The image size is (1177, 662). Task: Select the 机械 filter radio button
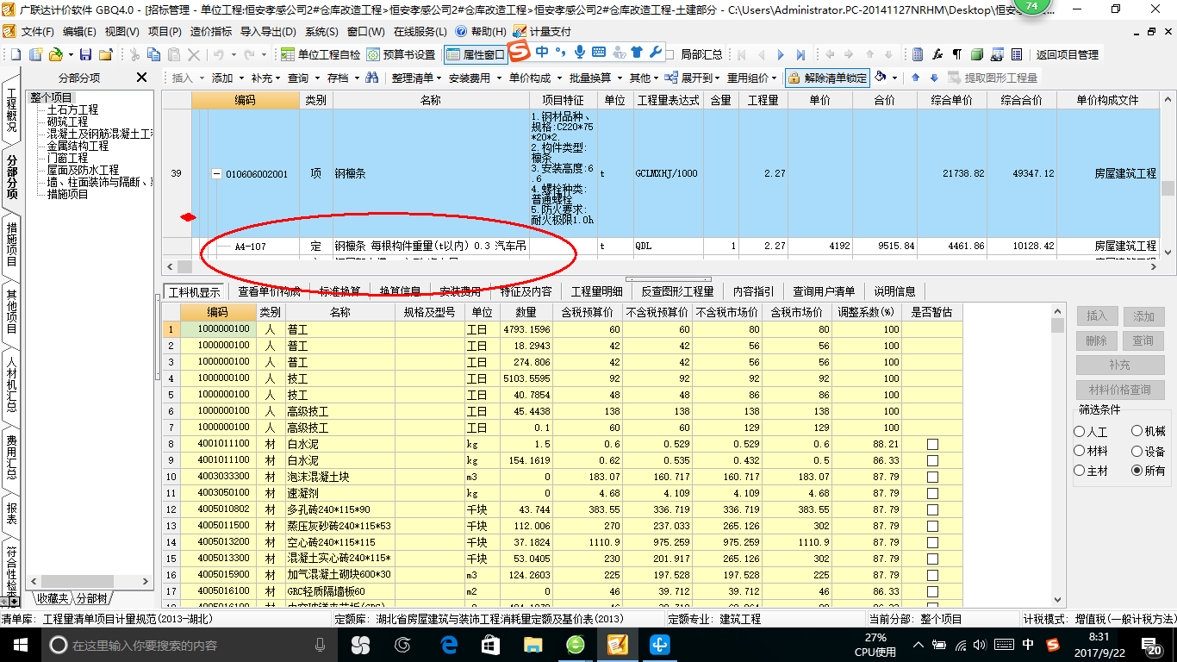[1137, 432]
